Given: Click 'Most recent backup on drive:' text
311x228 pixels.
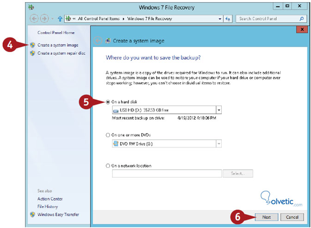Looking at the screenshot, I should (x=138, y=118).
